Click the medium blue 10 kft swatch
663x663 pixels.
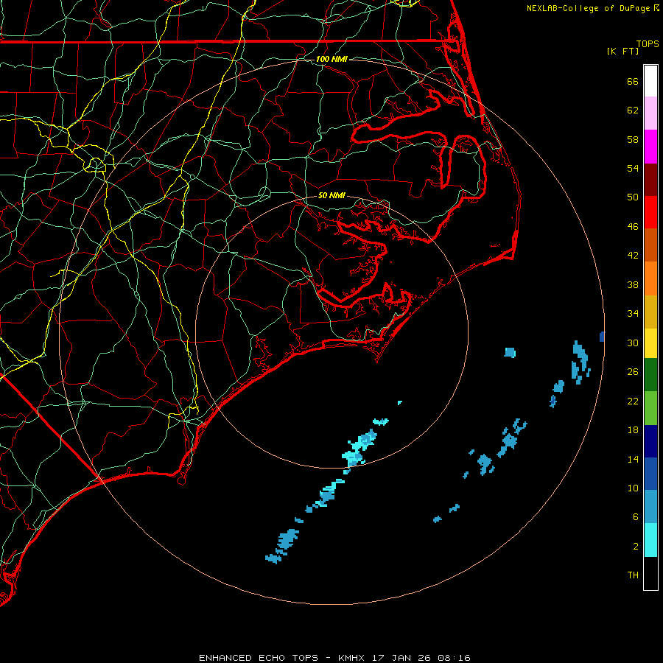tap(650, 474)
